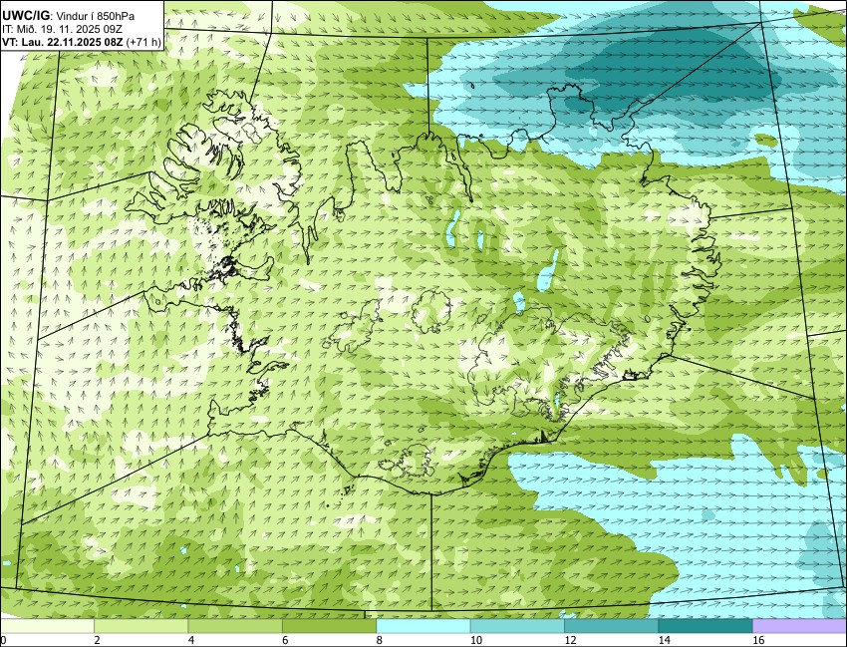Click the legend value label 16
The height and width of the screenshot is (647, 847).
[x=758, y=640]
